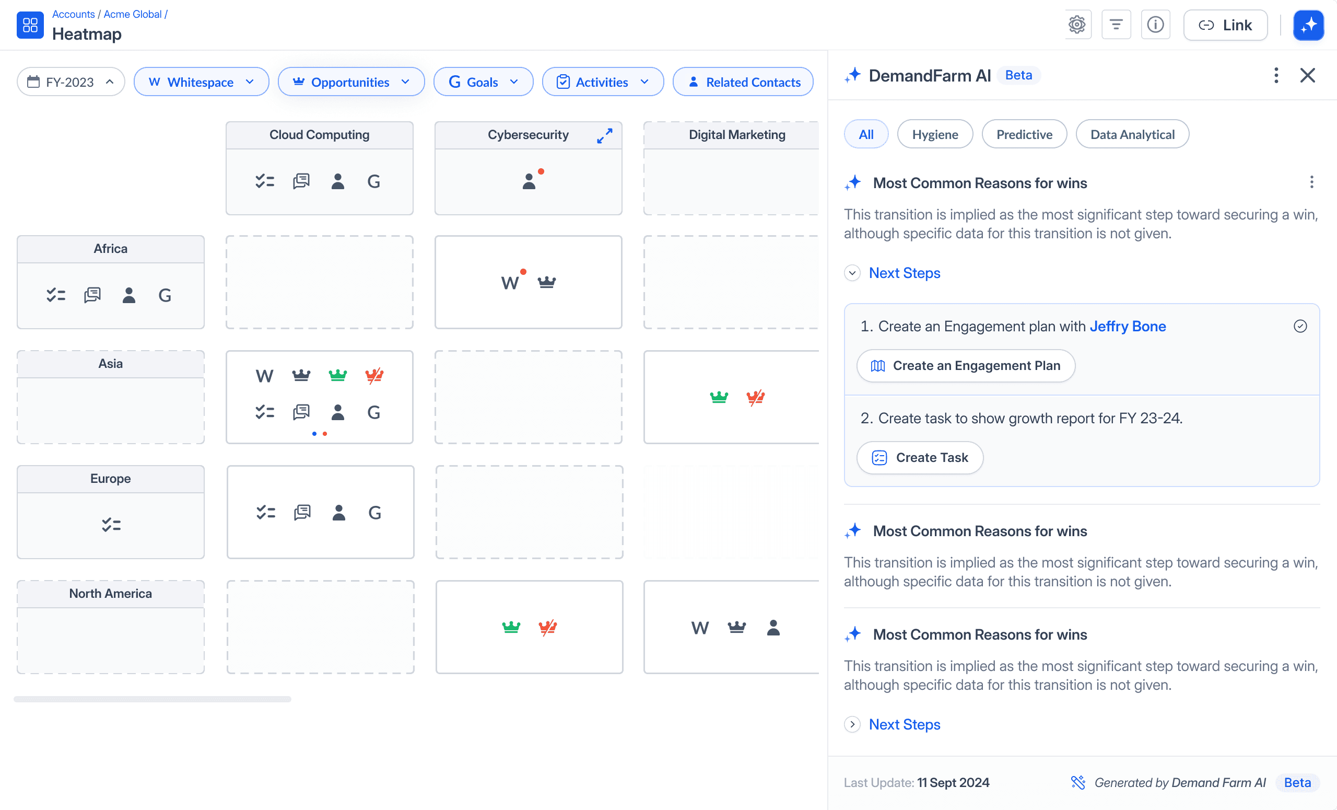The image size is (1337, 810).
Task: Toggle the Related Contacts filter chip
Action: point(743,82)
